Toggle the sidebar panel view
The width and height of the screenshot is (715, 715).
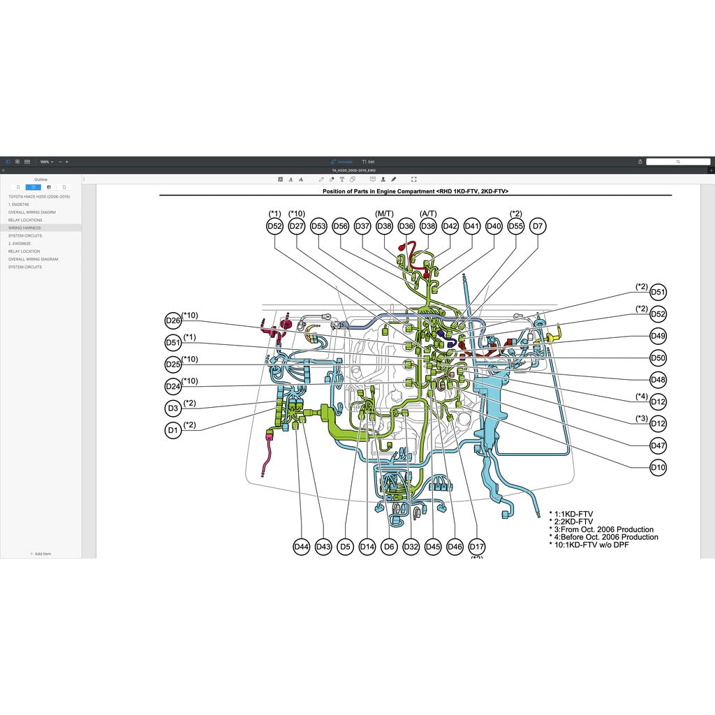pyautogui.click(x=8, y=161)
